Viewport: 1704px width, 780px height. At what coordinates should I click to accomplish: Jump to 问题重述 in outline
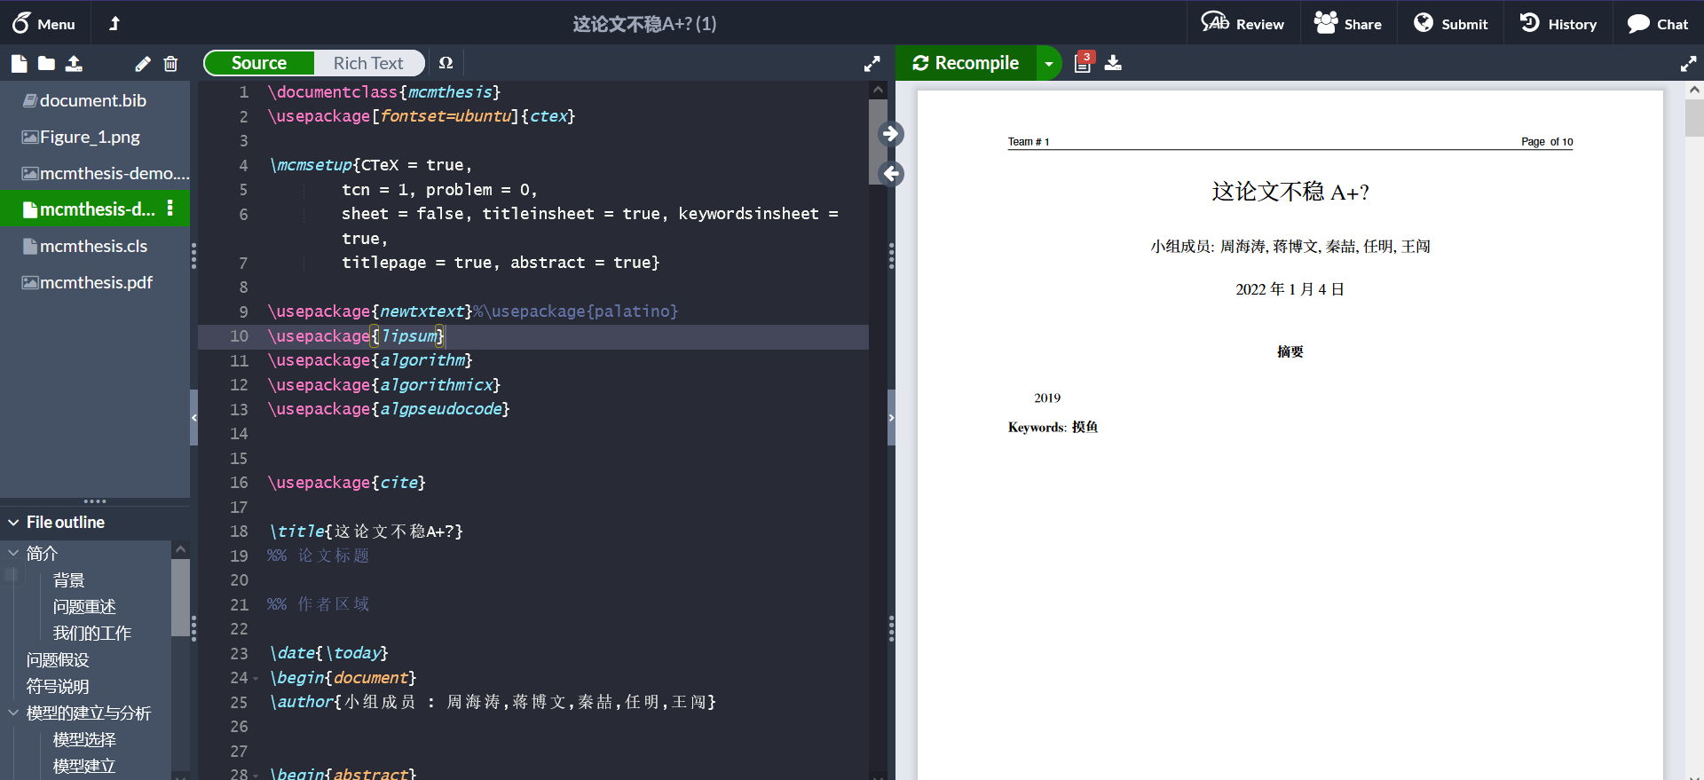click(84, 607)
